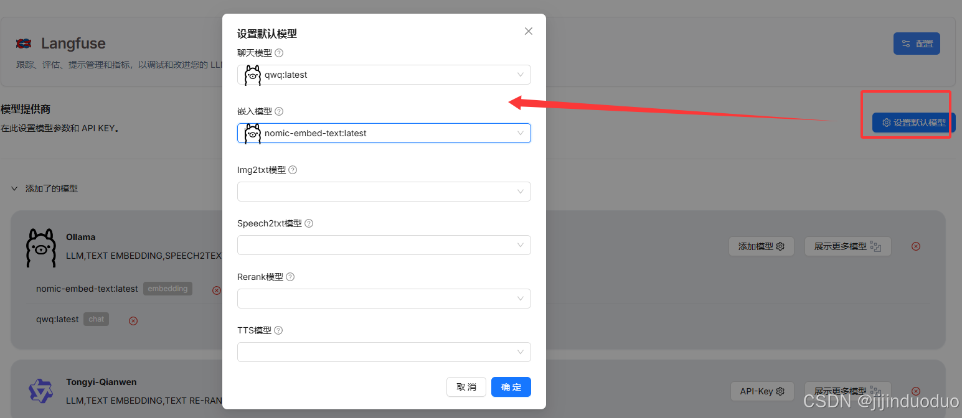
Task: Click the Tongyi-Qianwen logo
Action: point(41,390)
